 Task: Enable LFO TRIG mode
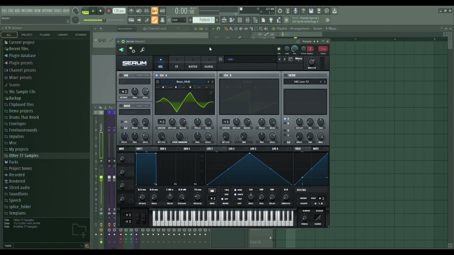click(x=222, y=190)
